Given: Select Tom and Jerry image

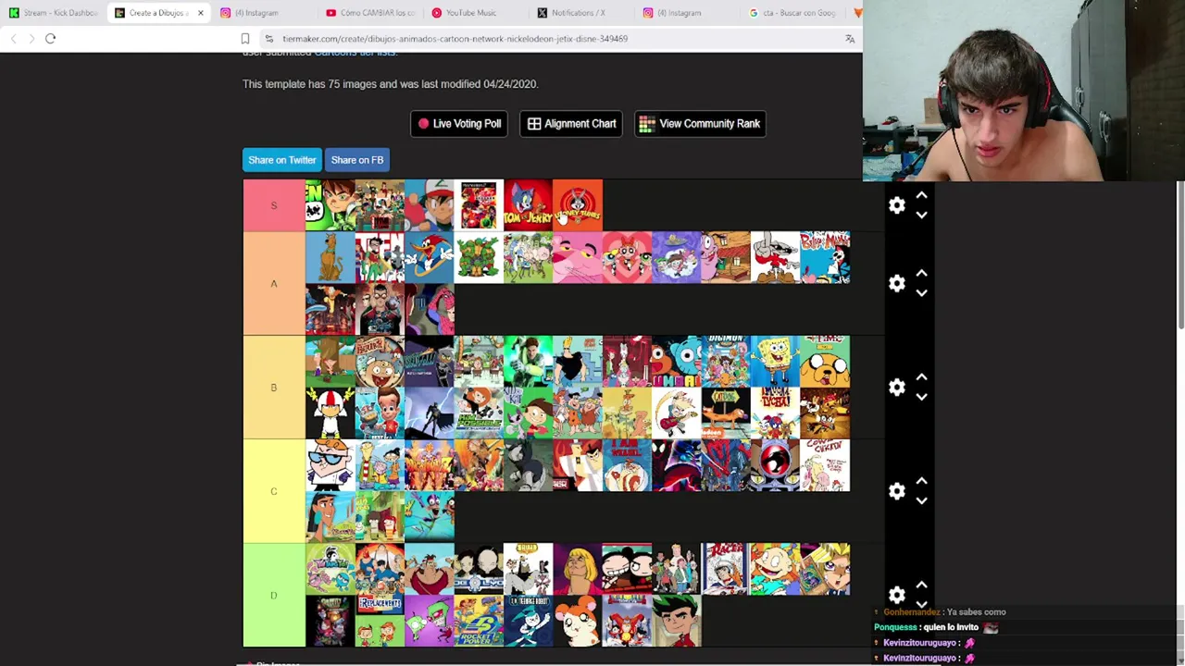Looking at the screenshot, I should point(528,205).
